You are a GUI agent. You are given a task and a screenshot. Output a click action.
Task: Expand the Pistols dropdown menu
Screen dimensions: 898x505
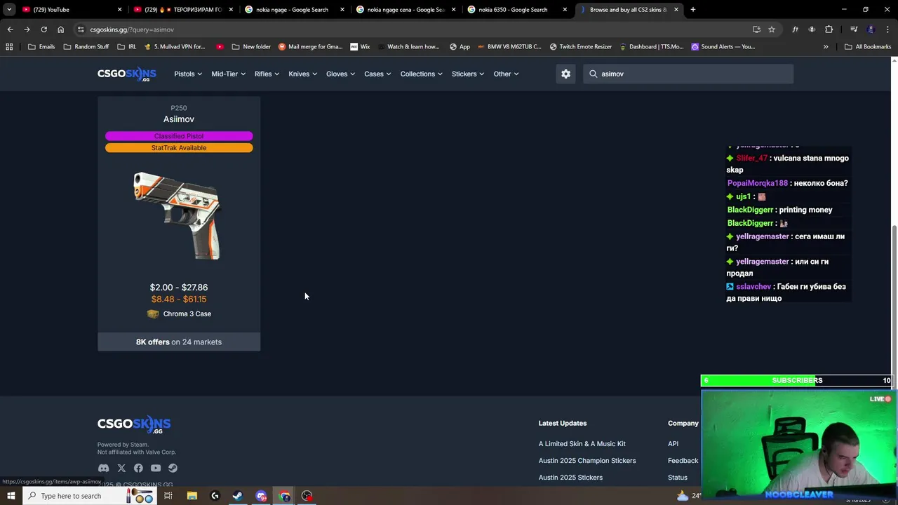[x=188, y=74]
